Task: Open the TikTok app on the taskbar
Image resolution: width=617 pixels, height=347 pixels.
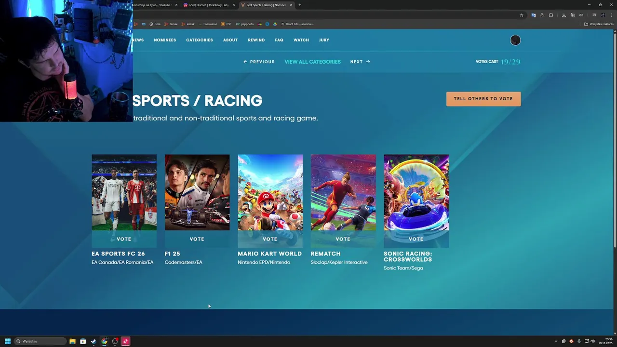Action: click(x=125, y=341)
